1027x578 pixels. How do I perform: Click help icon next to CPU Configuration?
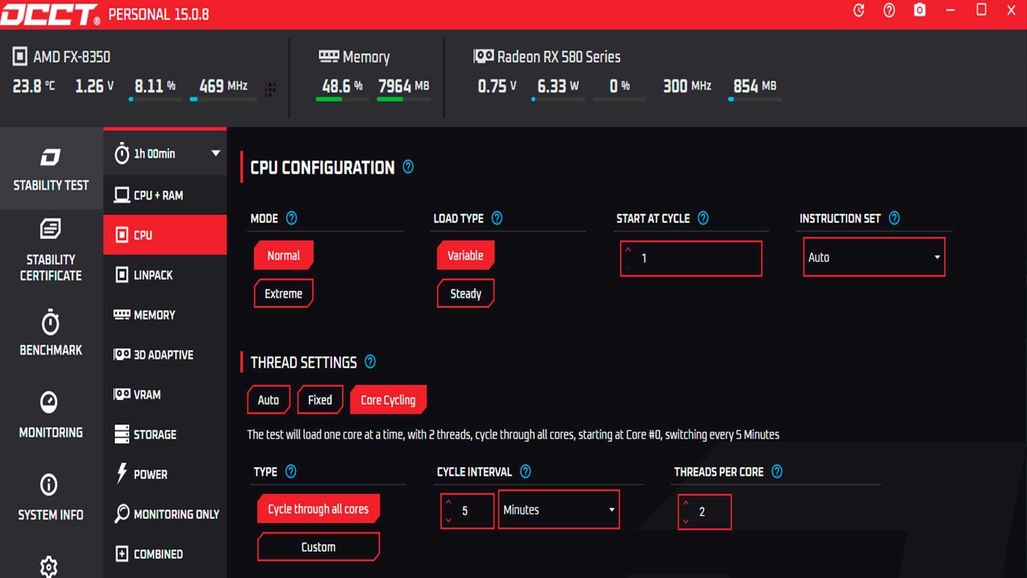(x=408, y=167)
